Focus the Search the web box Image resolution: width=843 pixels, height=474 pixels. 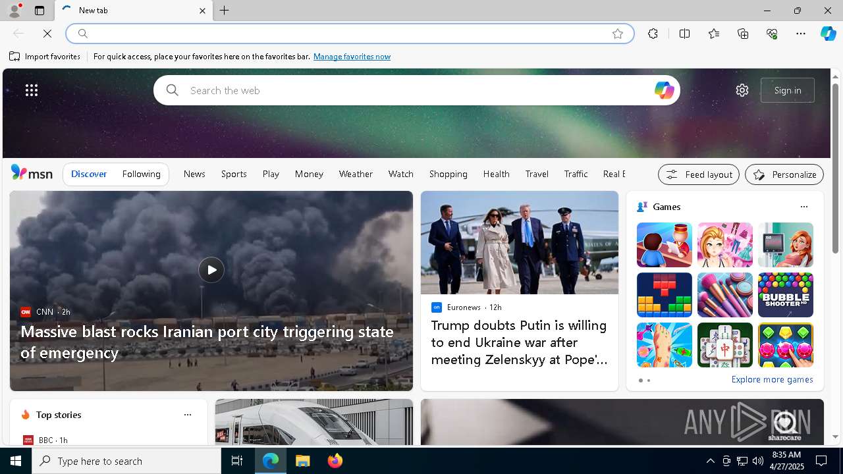[416, 90]
